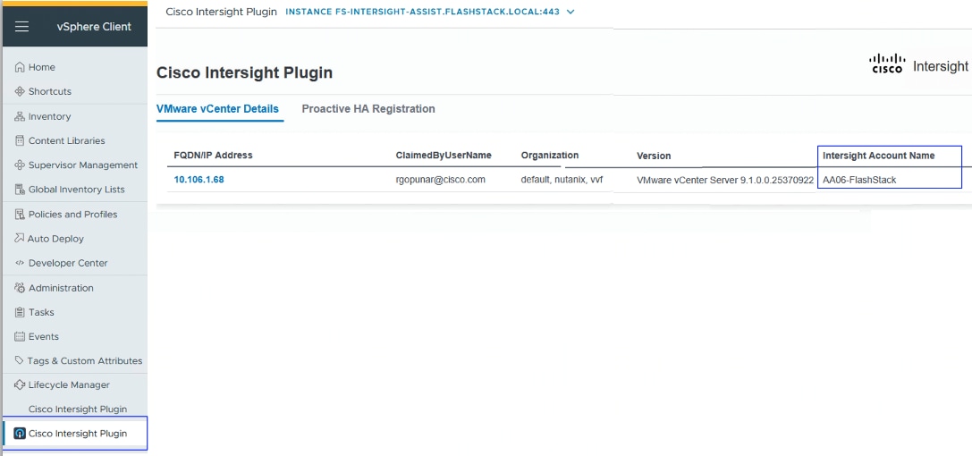
Task: Go to Supervisor Management
Action: (x=83, y=165)
